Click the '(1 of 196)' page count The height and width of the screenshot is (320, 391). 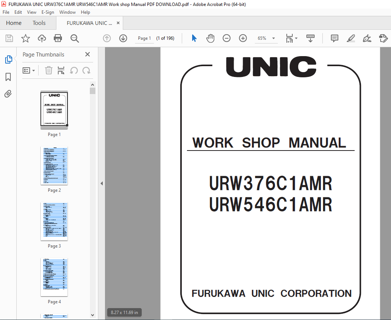[x=165, y=38]
